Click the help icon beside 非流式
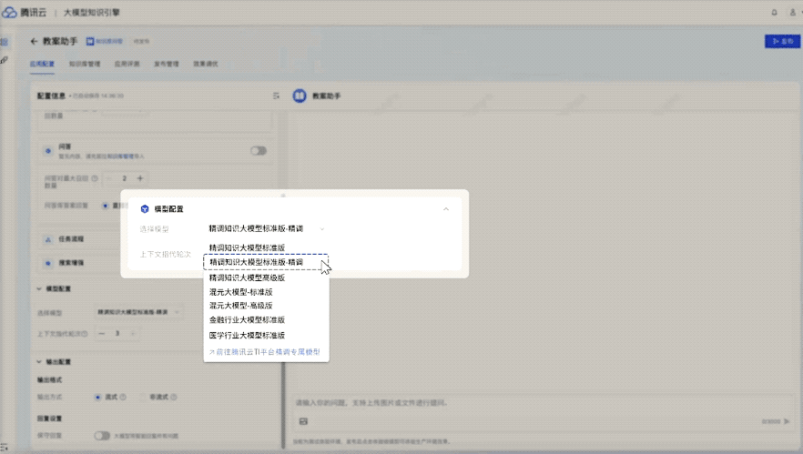 point(174,398)
